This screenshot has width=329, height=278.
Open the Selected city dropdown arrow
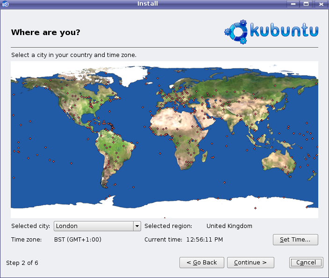137,226
